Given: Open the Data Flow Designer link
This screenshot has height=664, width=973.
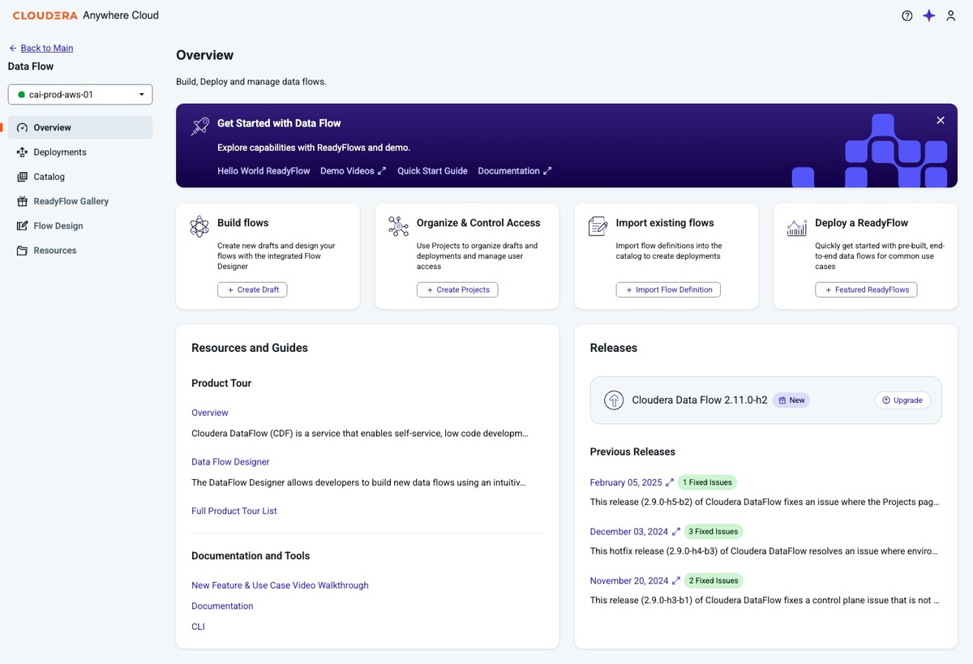Looking at the screenshot, I should coord(230,462).
